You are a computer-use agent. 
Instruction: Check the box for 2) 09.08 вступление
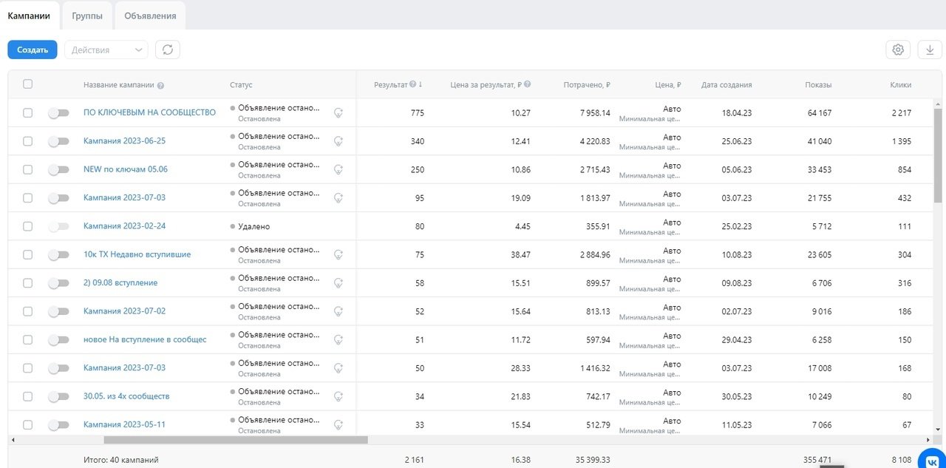click(x=28, y=282)
